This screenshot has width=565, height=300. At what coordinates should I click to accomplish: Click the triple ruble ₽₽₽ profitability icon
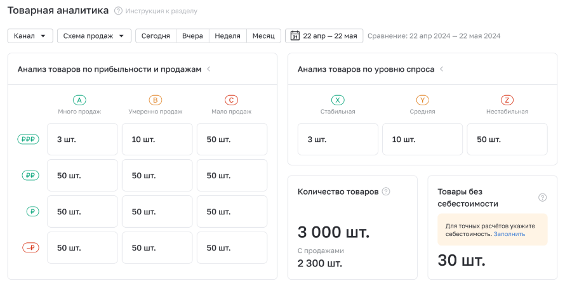coord(28,139)
